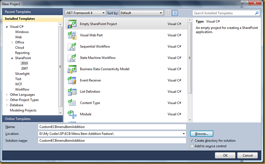265x164 pixels.
Task: Click the Sequential Workflow template icon
Action: coord(72,46)
